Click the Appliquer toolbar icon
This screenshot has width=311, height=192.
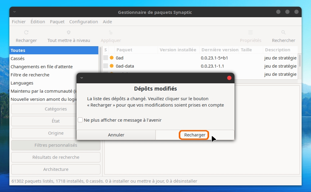(111, 32)
